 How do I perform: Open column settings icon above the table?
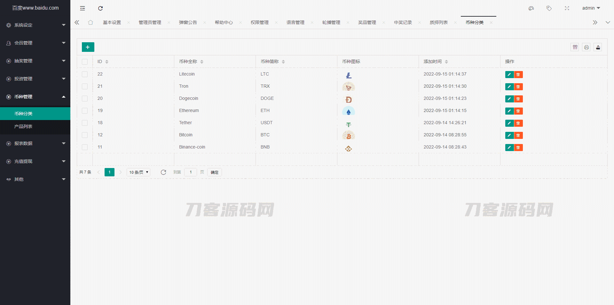click(x=575, y=47)
